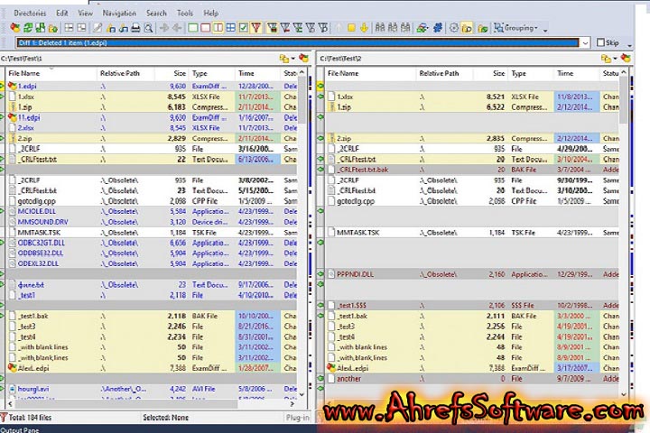Expand the diff list combo box arrow
The image size is (650, 433).
click(x=585, y=42)
